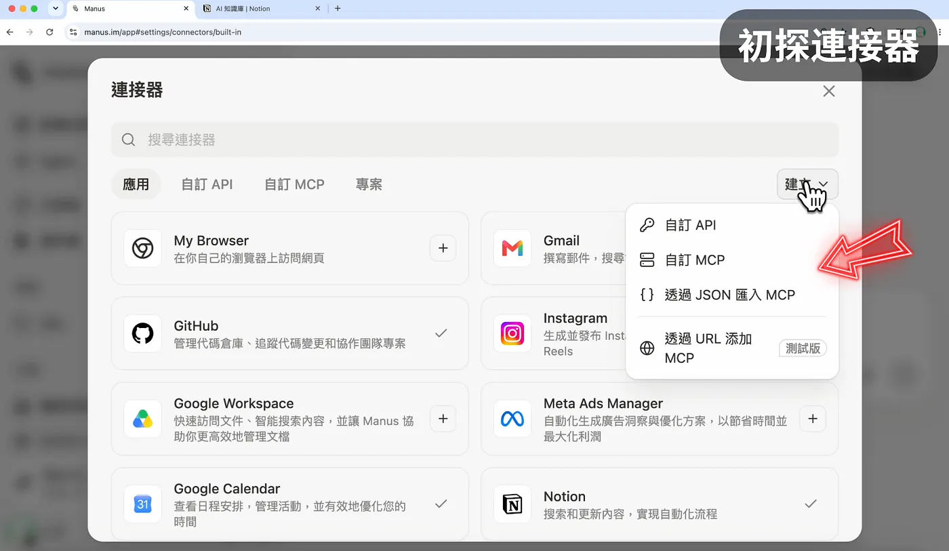Click the Notion connected checkmark
949x551 pixels.
coord(811,504)
